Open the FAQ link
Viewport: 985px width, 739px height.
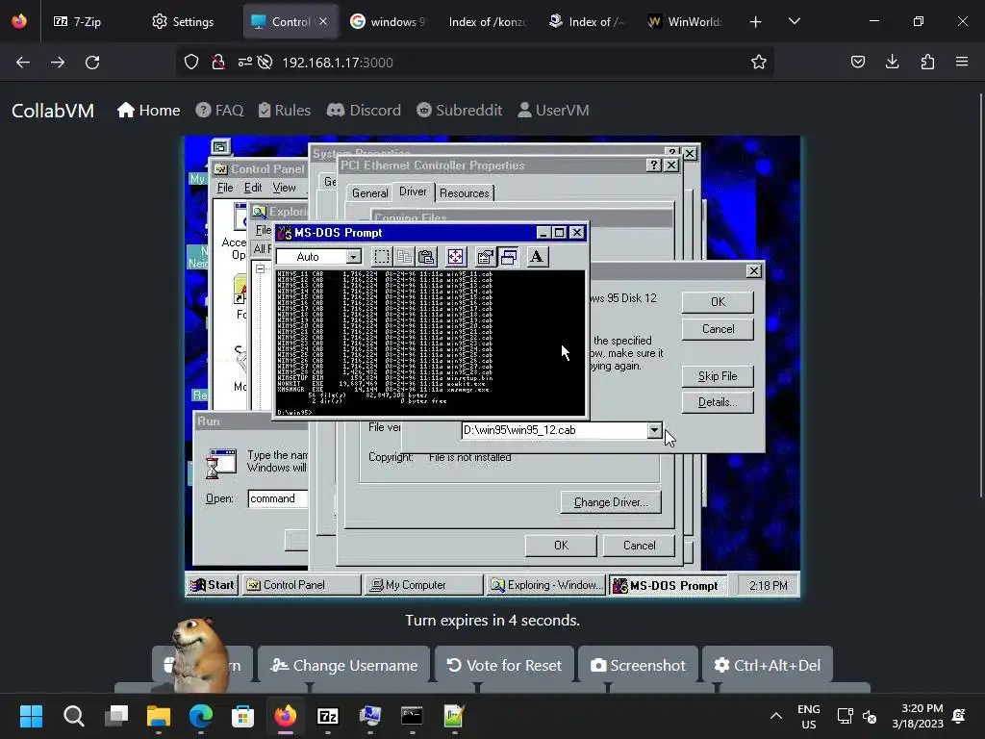tap(219, 110)
